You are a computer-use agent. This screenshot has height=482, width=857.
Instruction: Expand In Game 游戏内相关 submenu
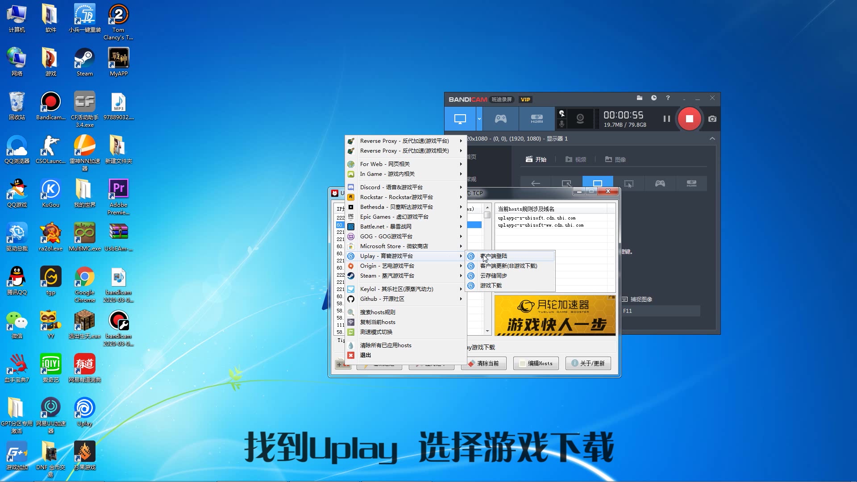pos(406,174)
